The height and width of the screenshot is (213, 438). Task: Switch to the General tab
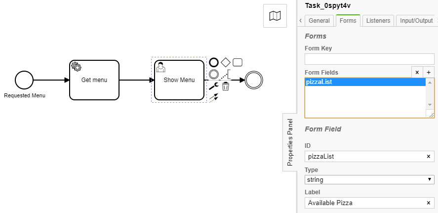[x=319, y=21]
